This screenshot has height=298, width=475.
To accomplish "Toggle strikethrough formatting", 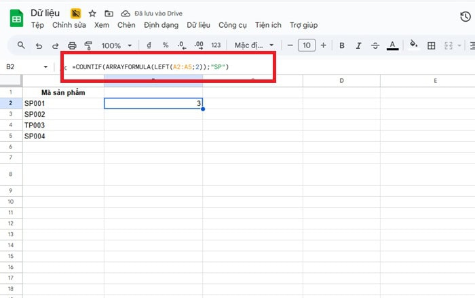I will tap(375, 45).
